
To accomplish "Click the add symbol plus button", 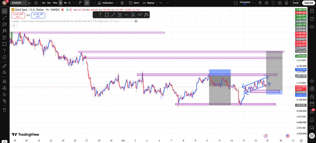I will point(36,3).
